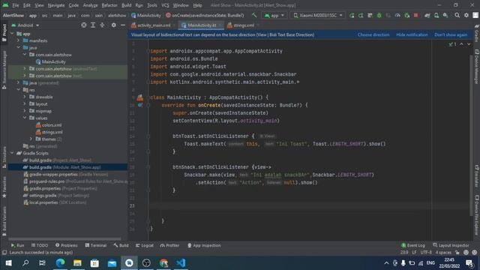Switch to the strings.xml editor tab
Viewport: 480px width, 270px height.
[242, 25]
